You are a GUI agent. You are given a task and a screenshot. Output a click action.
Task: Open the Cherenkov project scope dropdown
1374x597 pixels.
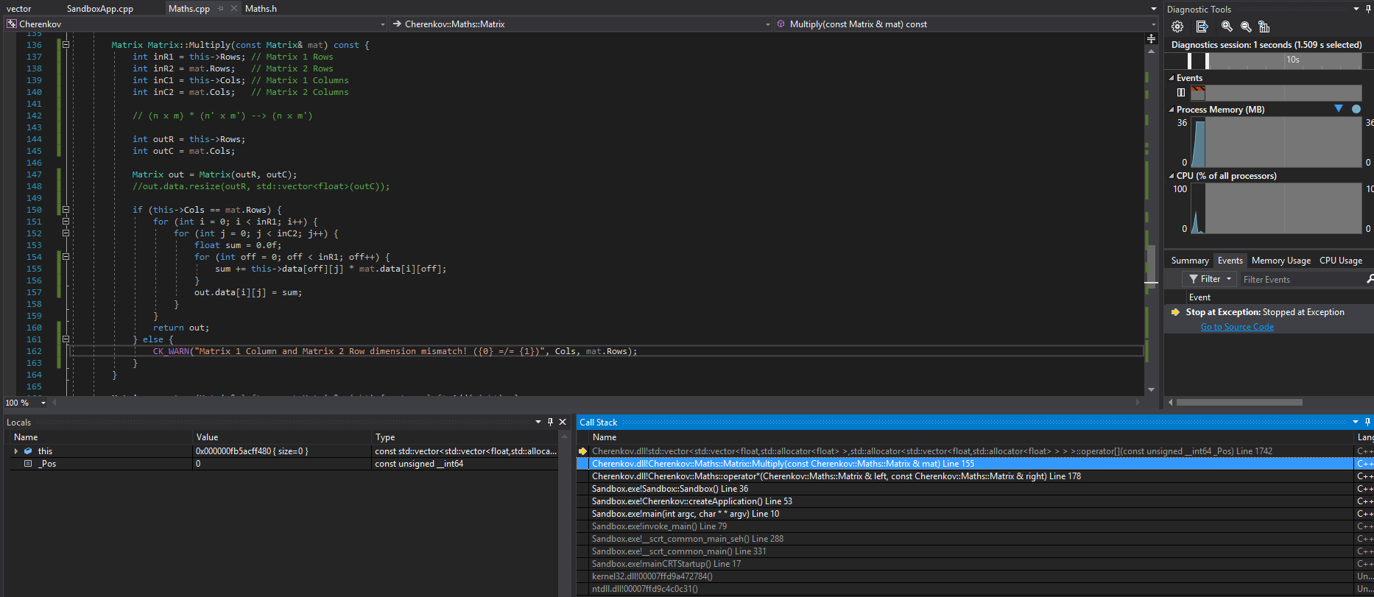[x=382, y=24]
